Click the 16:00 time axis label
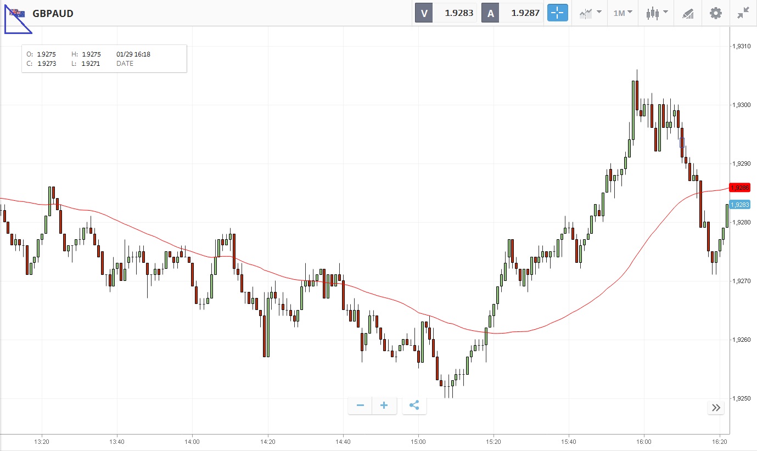 point(644,441)
